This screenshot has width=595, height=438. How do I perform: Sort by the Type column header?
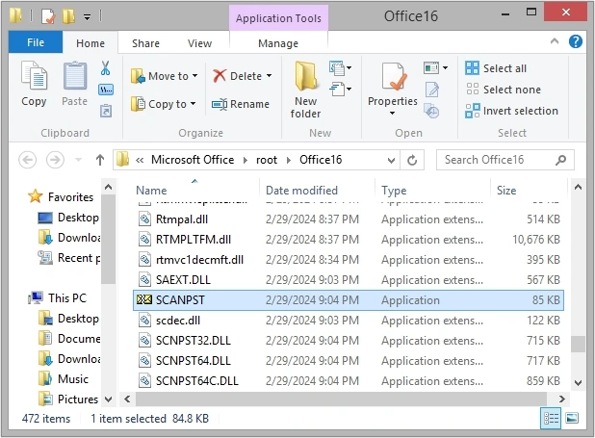point(432,190)
